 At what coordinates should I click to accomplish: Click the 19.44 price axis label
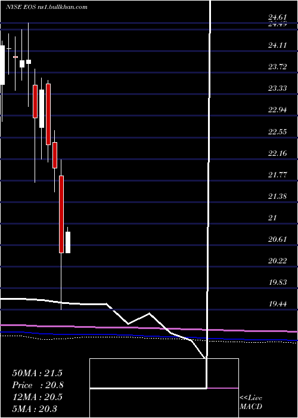tap(277, 303)
